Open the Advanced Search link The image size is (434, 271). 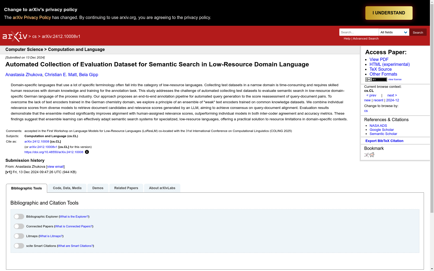[x=366, y=38]
